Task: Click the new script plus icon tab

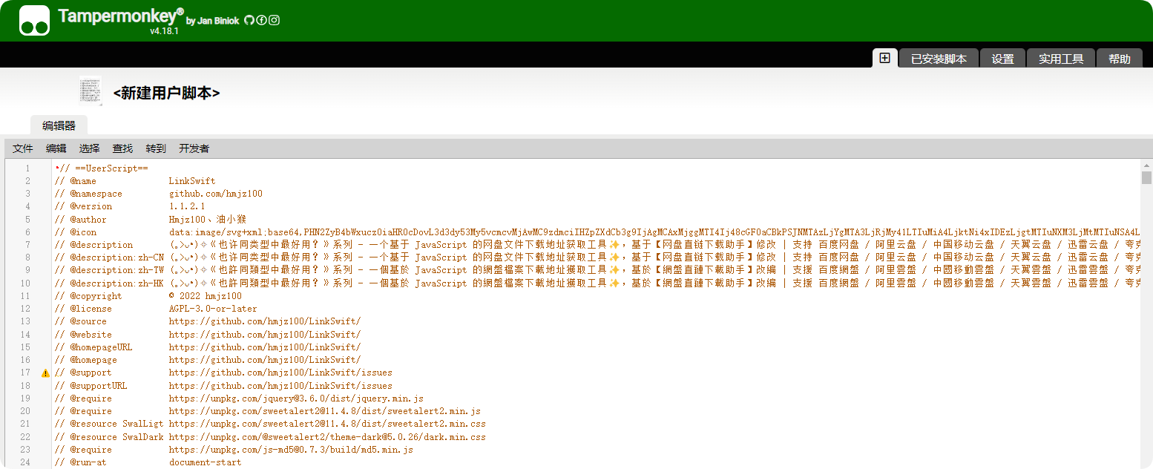Action: tap(884, 58)
